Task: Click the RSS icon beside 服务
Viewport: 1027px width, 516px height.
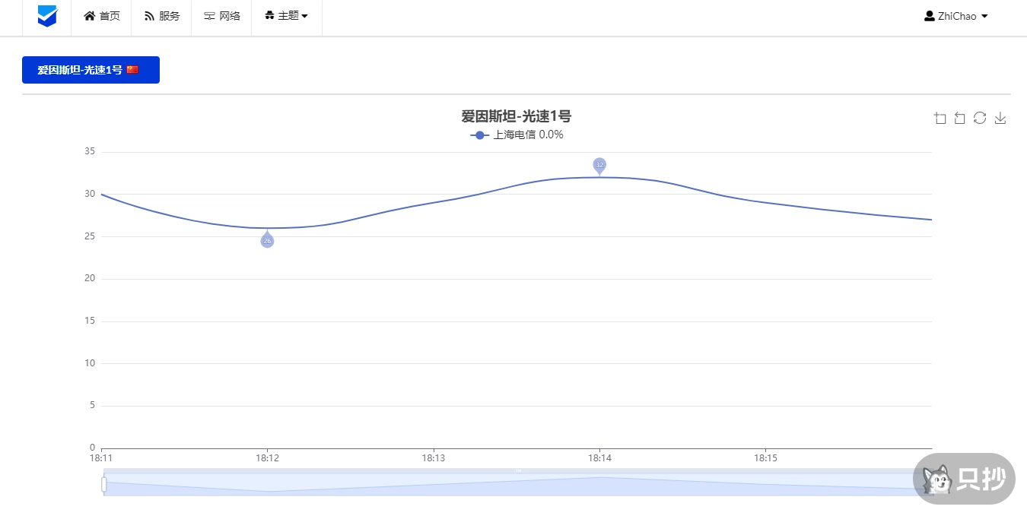Action: (149, 16)
